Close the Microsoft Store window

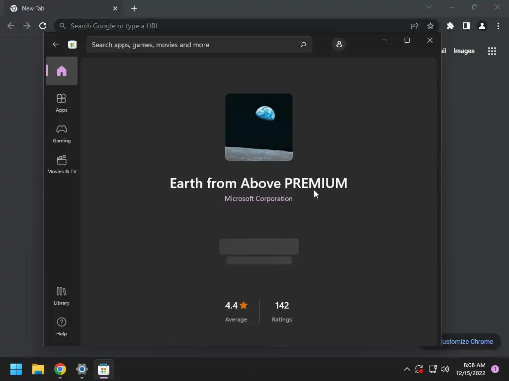pyautogui.click(x=430, y=40)
